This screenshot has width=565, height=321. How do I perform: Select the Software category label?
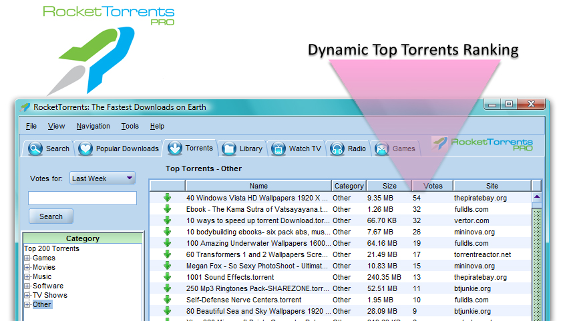point(48,286)
